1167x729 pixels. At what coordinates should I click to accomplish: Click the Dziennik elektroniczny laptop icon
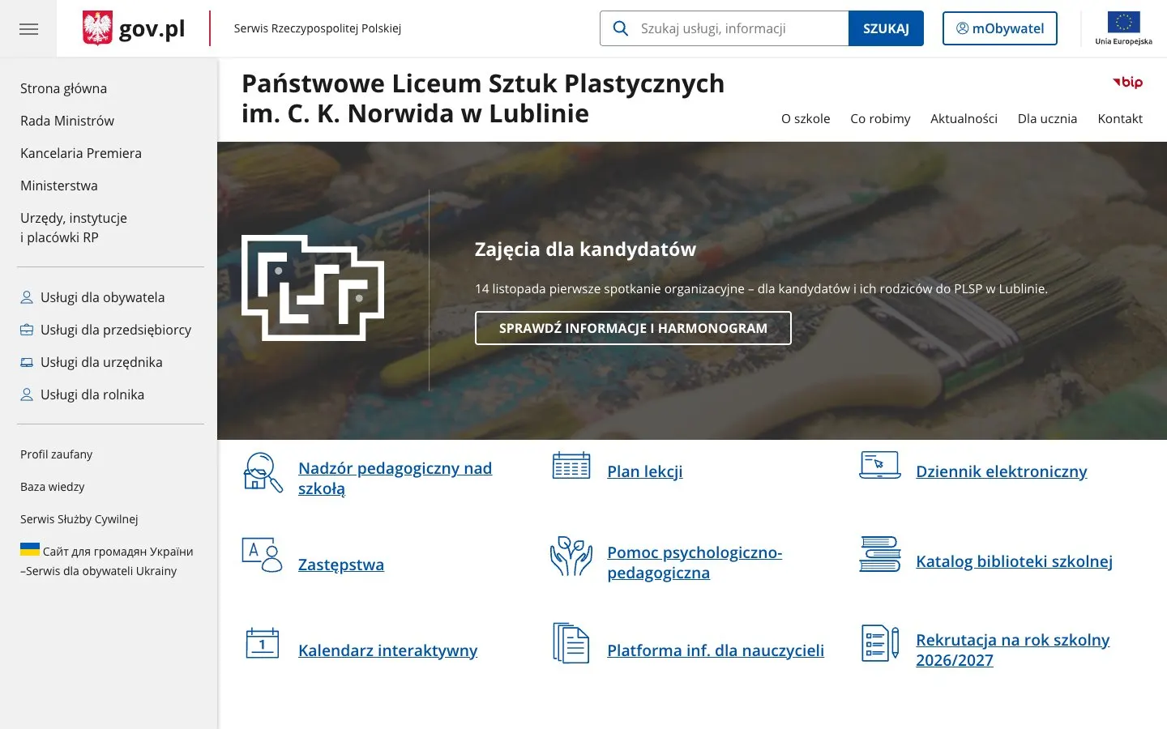(x=880, y=465)
